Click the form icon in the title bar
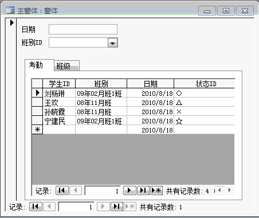 [x=10, y=10]
